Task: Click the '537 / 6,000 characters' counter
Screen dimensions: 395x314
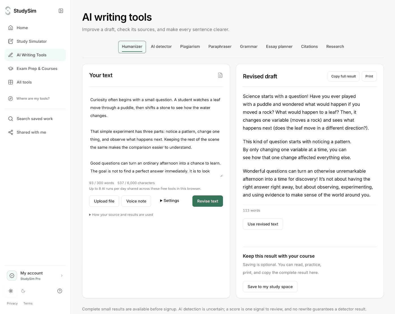Action: tap(136, 183)
